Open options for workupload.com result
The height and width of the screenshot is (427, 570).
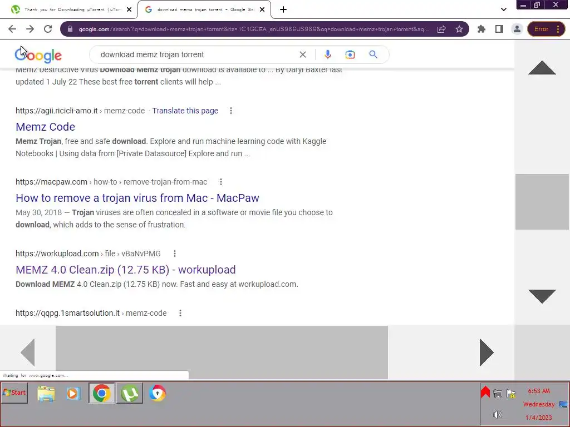pyautogui.click(x=174, y=254)
